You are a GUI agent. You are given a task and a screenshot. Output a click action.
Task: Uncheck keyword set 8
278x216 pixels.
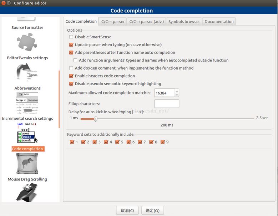[151, 142]
